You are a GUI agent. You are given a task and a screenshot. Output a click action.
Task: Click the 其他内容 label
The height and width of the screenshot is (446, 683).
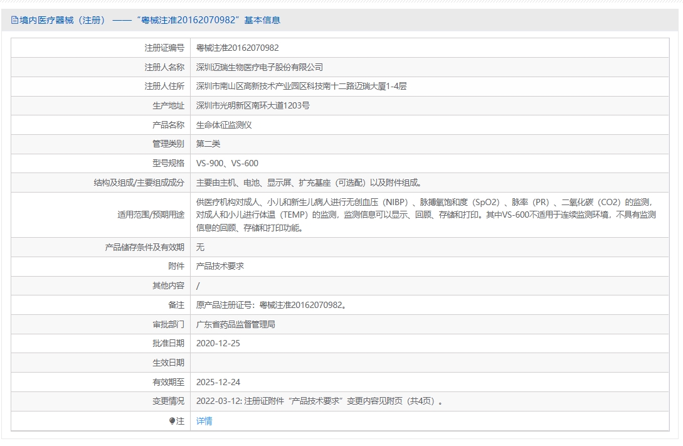pos(168,285)
